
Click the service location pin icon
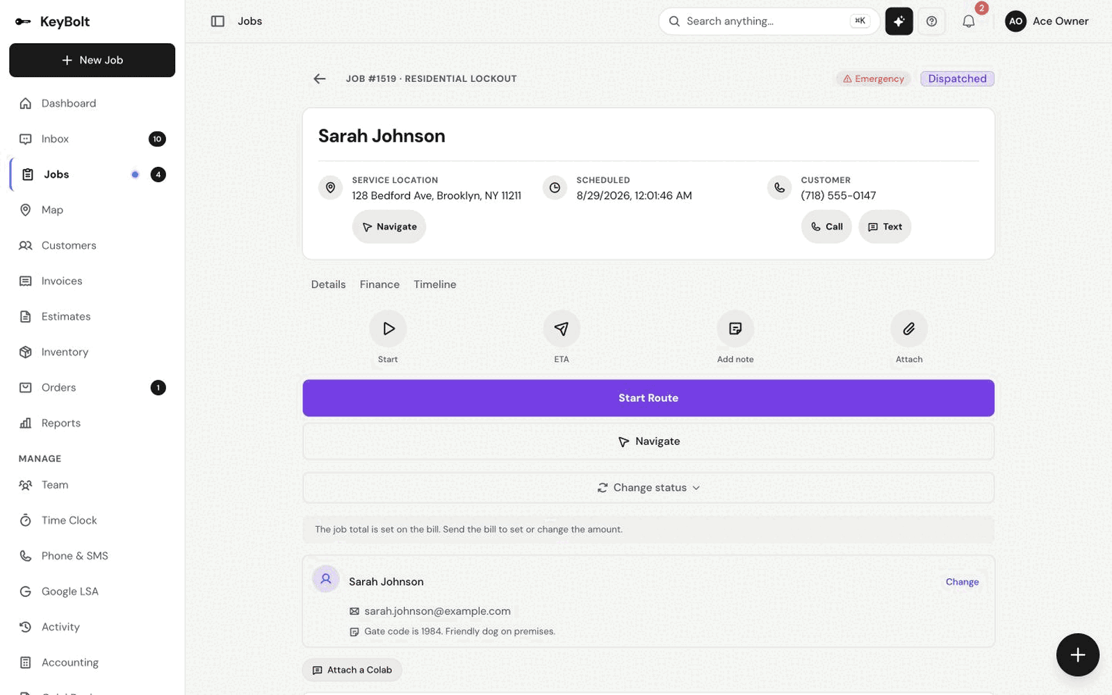click(331, 188)
